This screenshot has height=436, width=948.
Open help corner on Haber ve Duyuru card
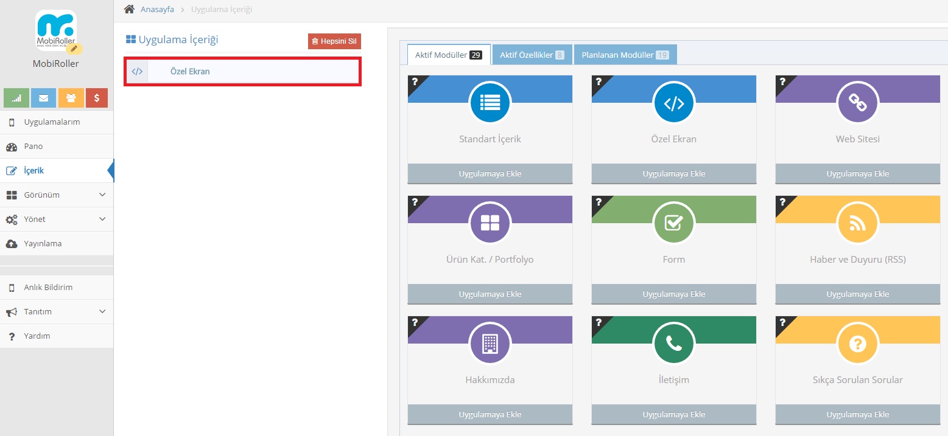click(x=782, y=202)
